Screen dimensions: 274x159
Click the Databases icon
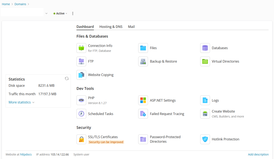click(x=205, y=48)
